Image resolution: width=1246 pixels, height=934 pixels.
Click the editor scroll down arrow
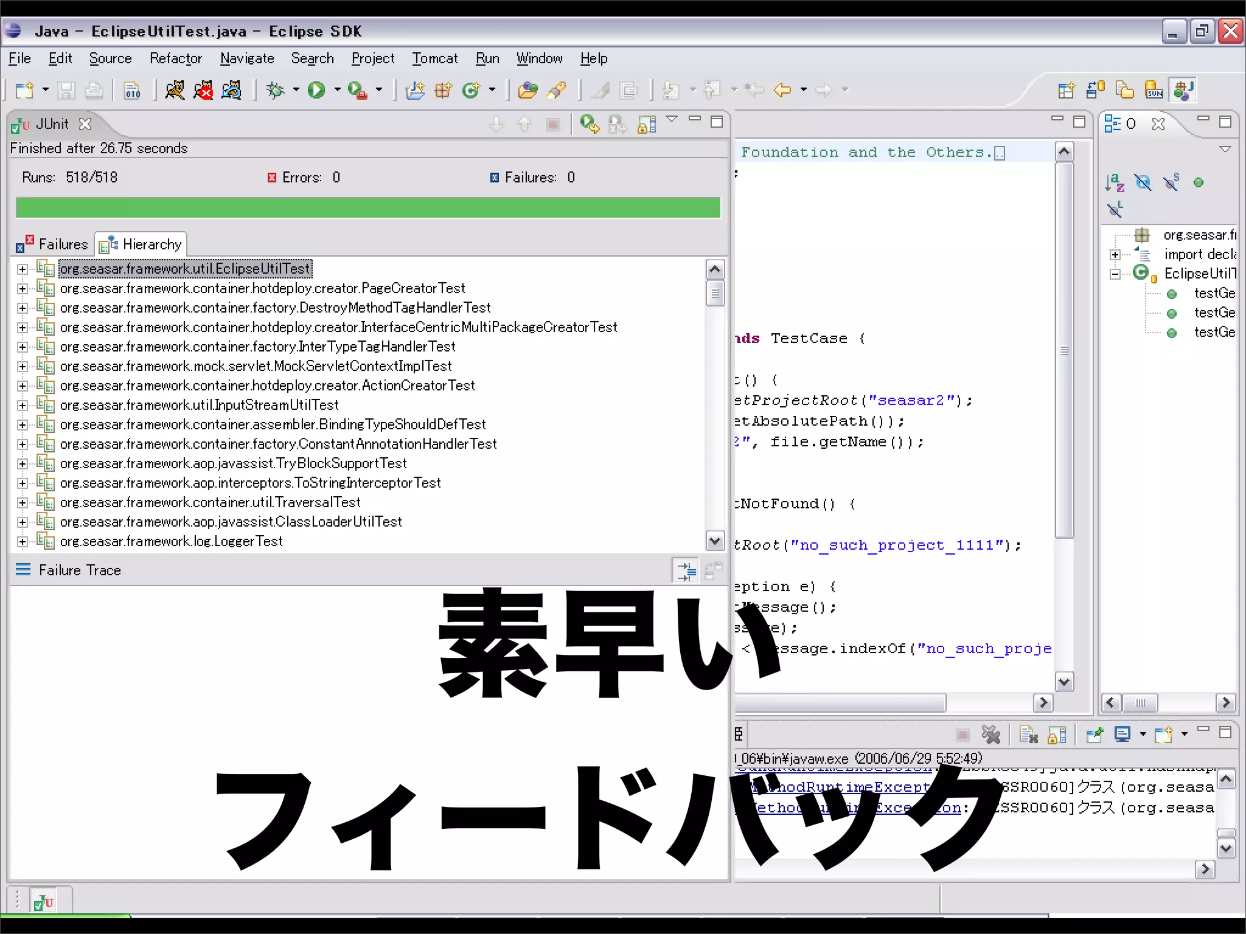(1064, 682)
